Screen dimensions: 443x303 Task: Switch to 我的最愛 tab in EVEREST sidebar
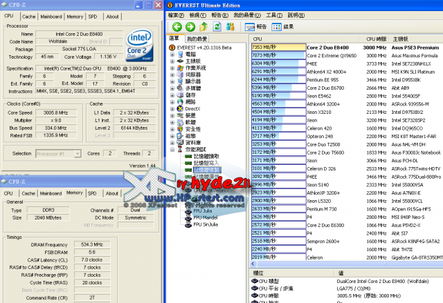[197, 39]
